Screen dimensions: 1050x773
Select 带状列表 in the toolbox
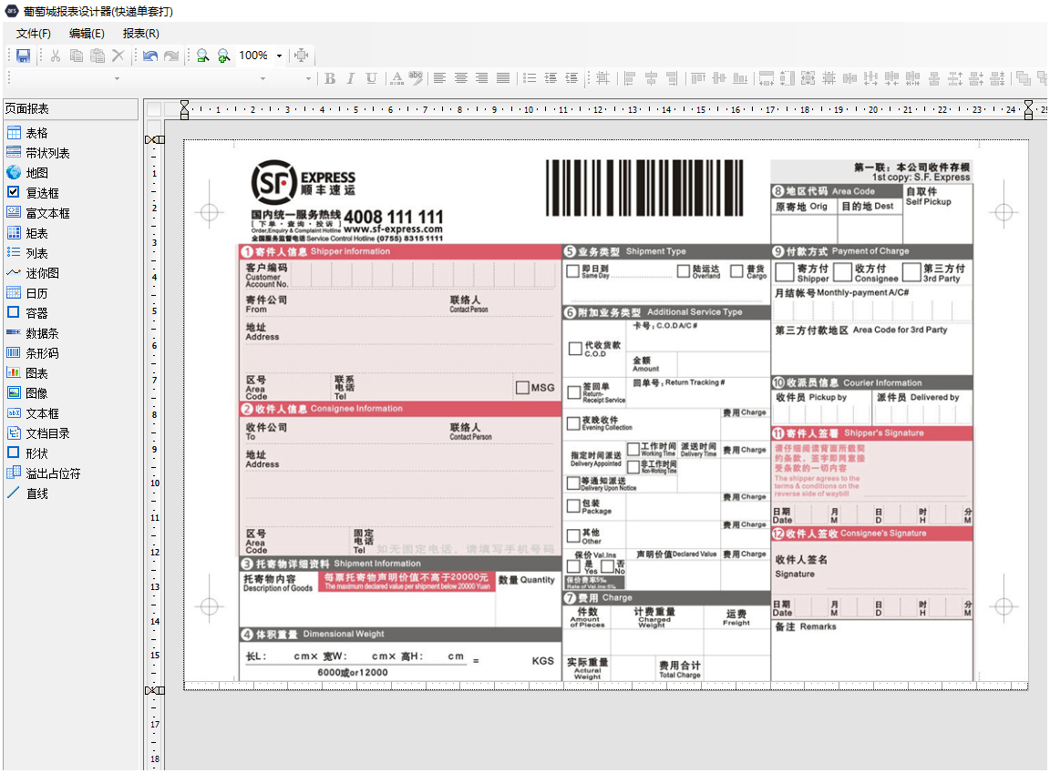point(38,153)
